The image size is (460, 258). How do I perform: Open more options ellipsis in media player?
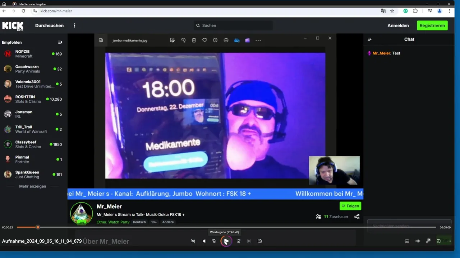click(449, 241)
